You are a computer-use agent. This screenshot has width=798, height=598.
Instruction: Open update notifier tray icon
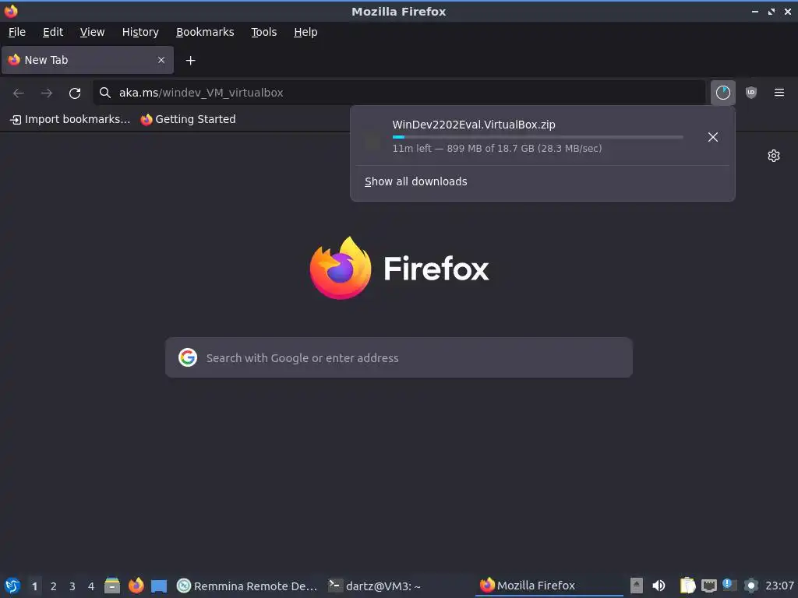[x=729, y=586]
